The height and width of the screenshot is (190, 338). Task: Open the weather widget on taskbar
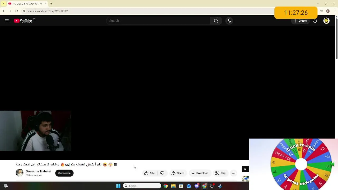pyautogui.click(x=6, y=186)
